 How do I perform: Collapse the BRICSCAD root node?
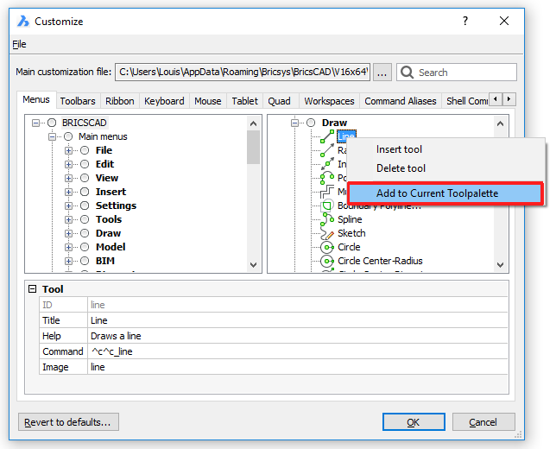click(x=36, y=123)
